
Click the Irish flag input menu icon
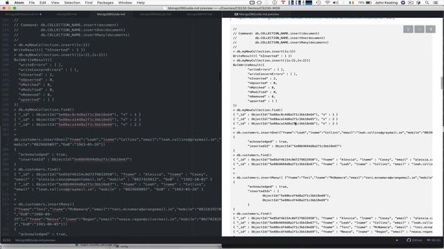[352, 3]
